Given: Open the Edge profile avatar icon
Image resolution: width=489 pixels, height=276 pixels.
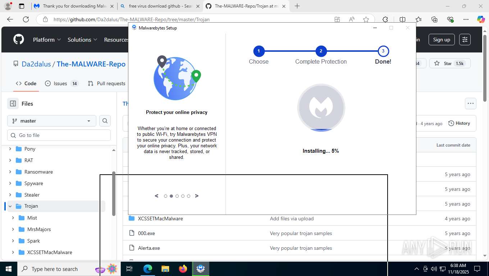Looking at the screenshot, I should pyautogui.click(x=8, y=6).
